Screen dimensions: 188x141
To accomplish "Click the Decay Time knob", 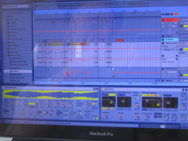I will [147, 117].
